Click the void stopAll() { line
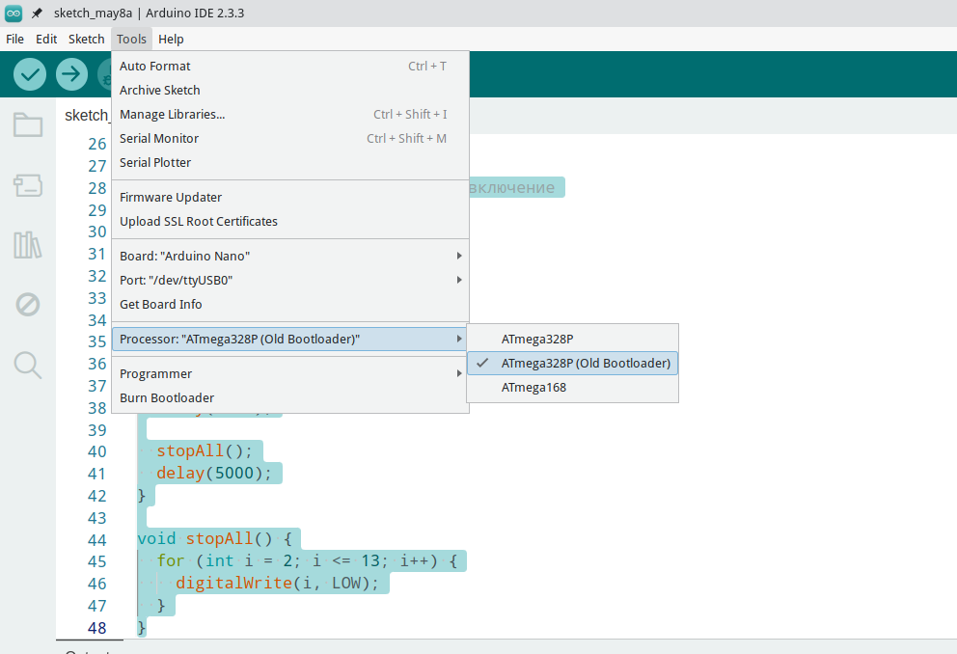The width and height of the screenshot is (957, 654). point(215,538)
